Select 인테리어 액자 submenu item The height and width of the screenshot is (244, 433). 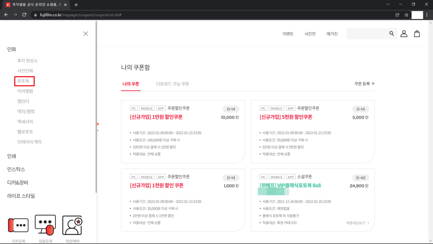(x=29, y=142)
